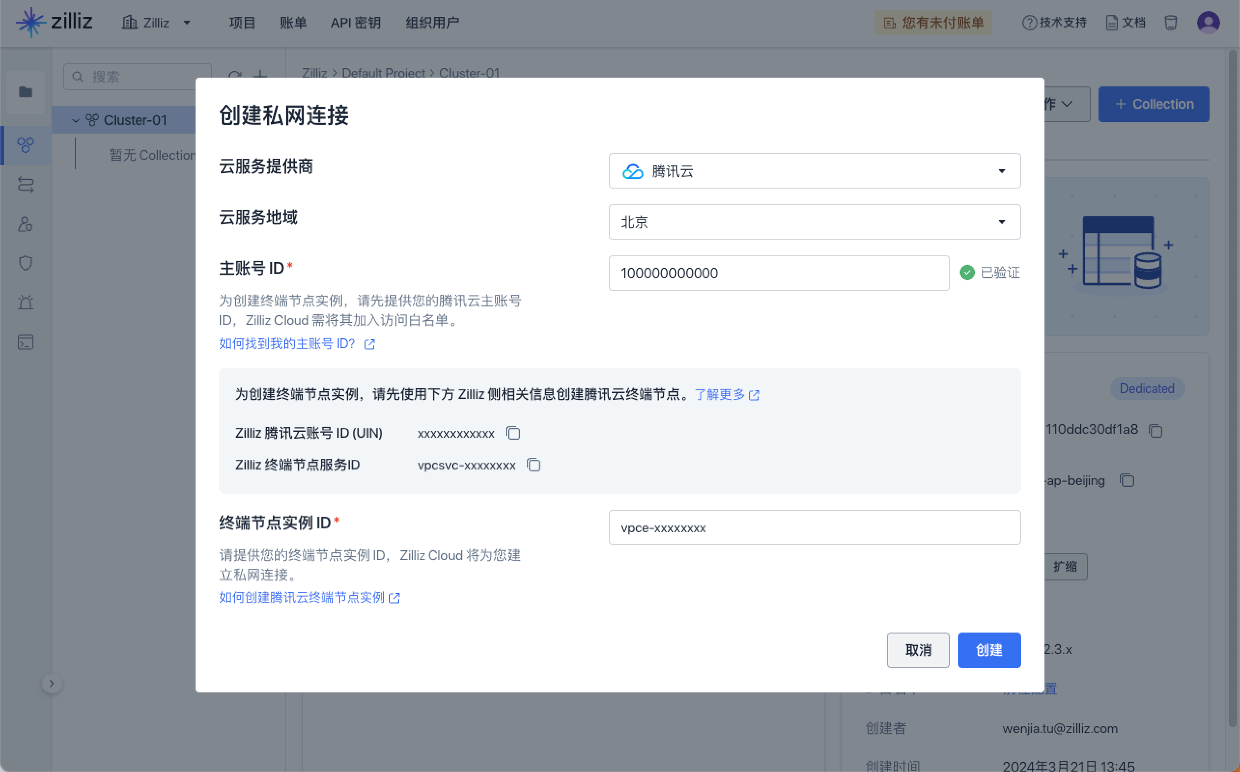Image resolution: width=1240 pixels, height=772 pixels.
Task: Open the Zilliz organization dropdown
Action: [156, 23]
